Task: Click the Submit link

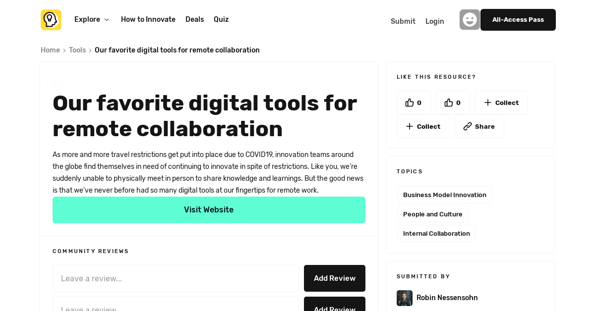Action: tap(403, 21)
